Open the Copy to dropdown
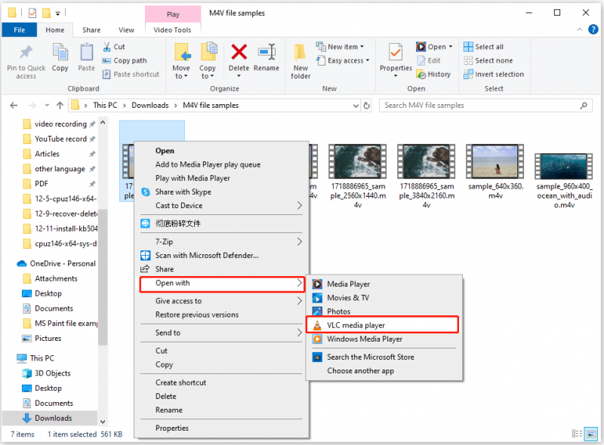This screenshot has height=445, width=604. click(207, 72)
